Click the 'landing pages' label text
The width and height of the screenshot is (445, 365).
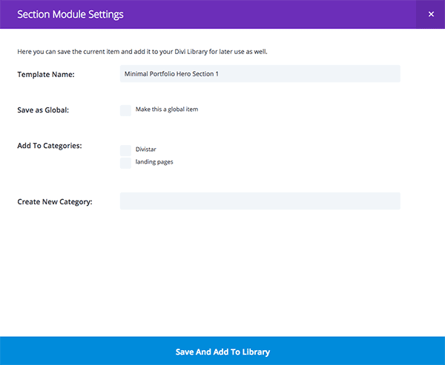coord(154,161)
